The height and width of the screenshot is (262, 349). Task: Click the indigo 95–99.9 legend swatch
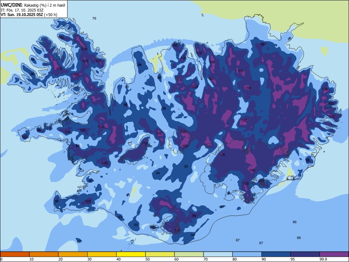coord(305,254)
